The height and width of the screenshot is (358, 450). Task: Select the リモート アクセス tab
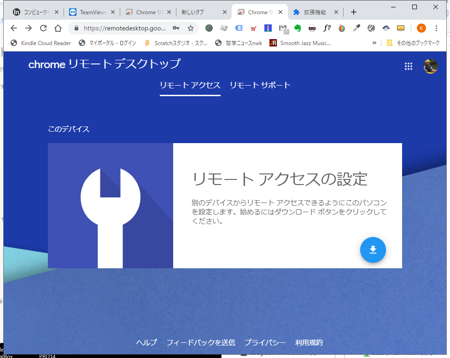[190, 85]
